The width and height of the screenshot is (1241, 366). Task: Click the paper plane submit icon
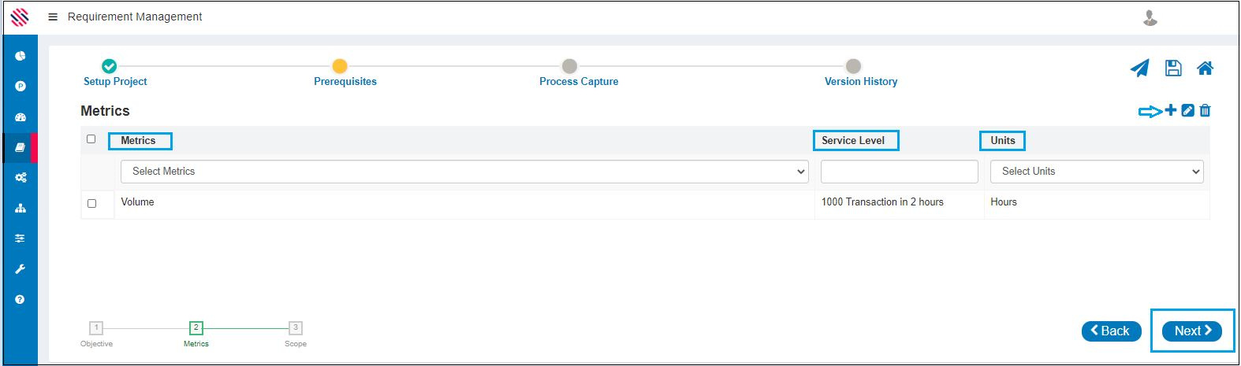(x=1139, y=68)
